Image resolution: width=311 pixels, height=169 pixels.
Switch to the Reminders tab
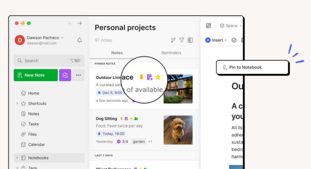pyautogui.click(x=171, y=53)
